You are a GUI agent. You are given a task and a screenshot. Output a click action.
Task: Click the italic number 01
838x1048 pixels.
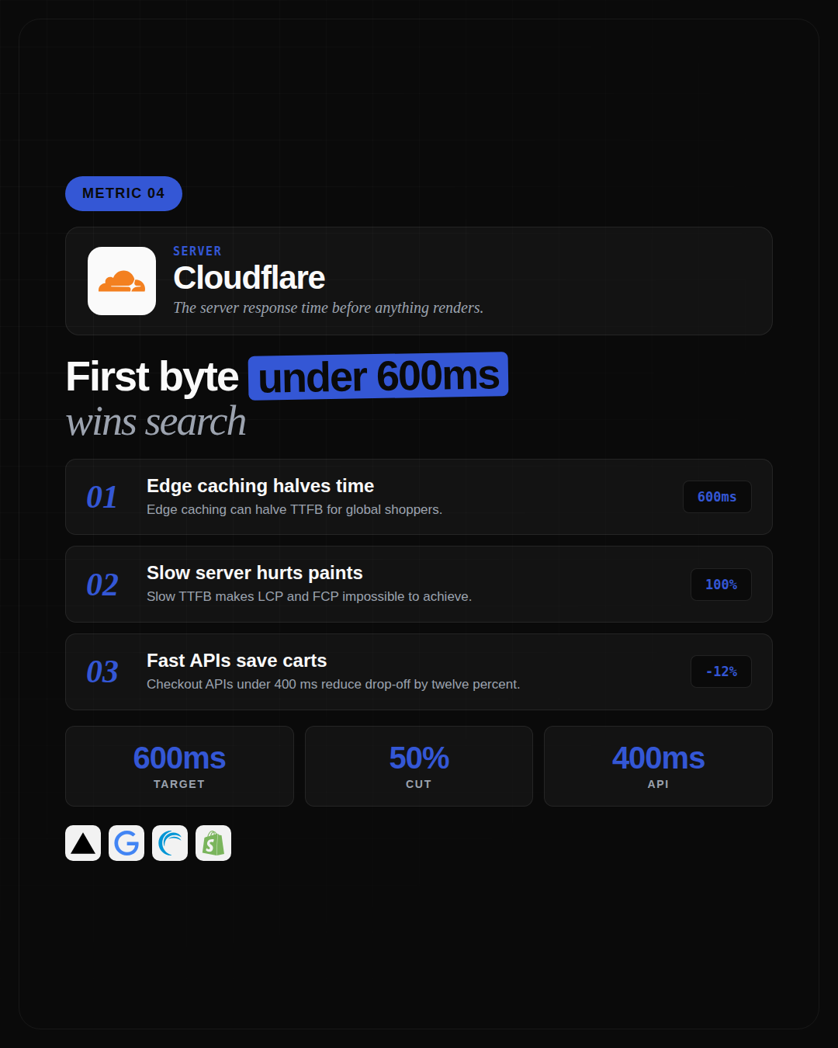[x=102, y=497]
